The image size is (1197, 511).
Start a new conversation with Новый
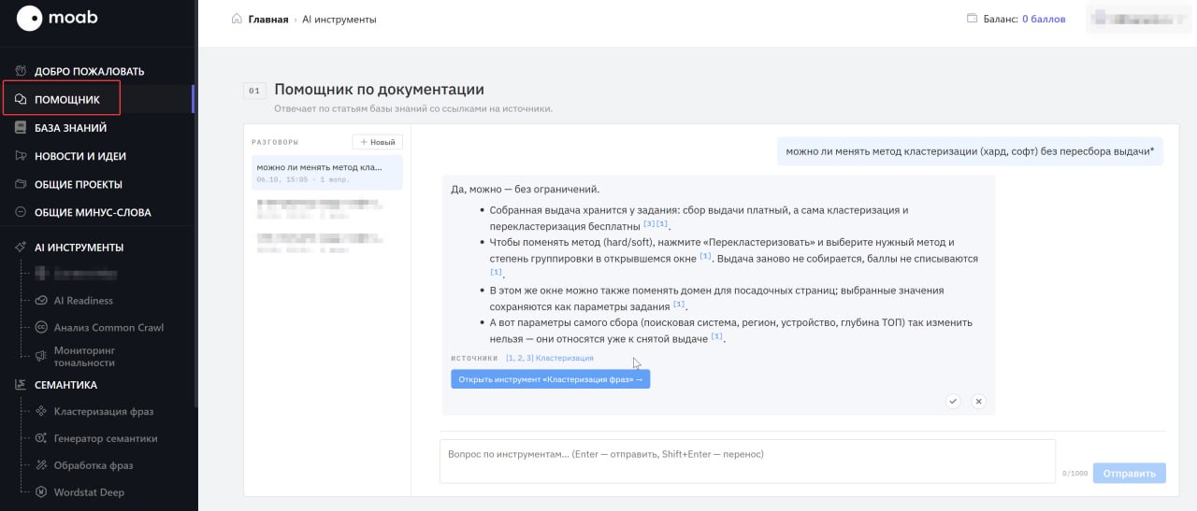pos(378,142)
